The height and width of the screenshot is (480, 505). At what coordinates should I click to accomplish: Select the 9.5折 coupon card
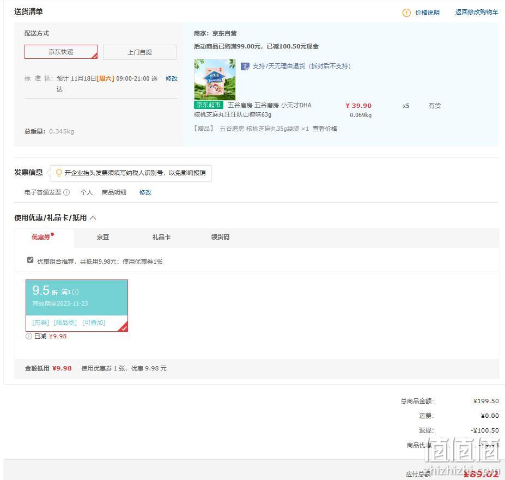tap(77, 306)
